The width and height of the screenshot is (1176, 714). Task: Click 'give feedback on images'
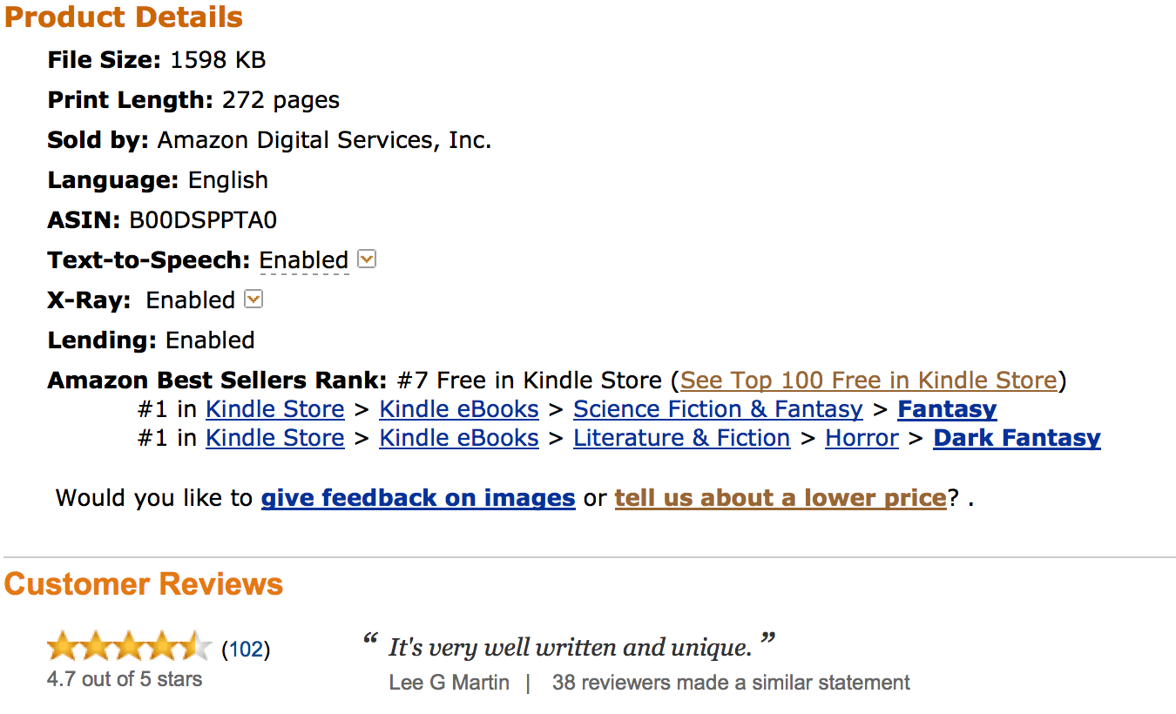click(x=418, y=498)
